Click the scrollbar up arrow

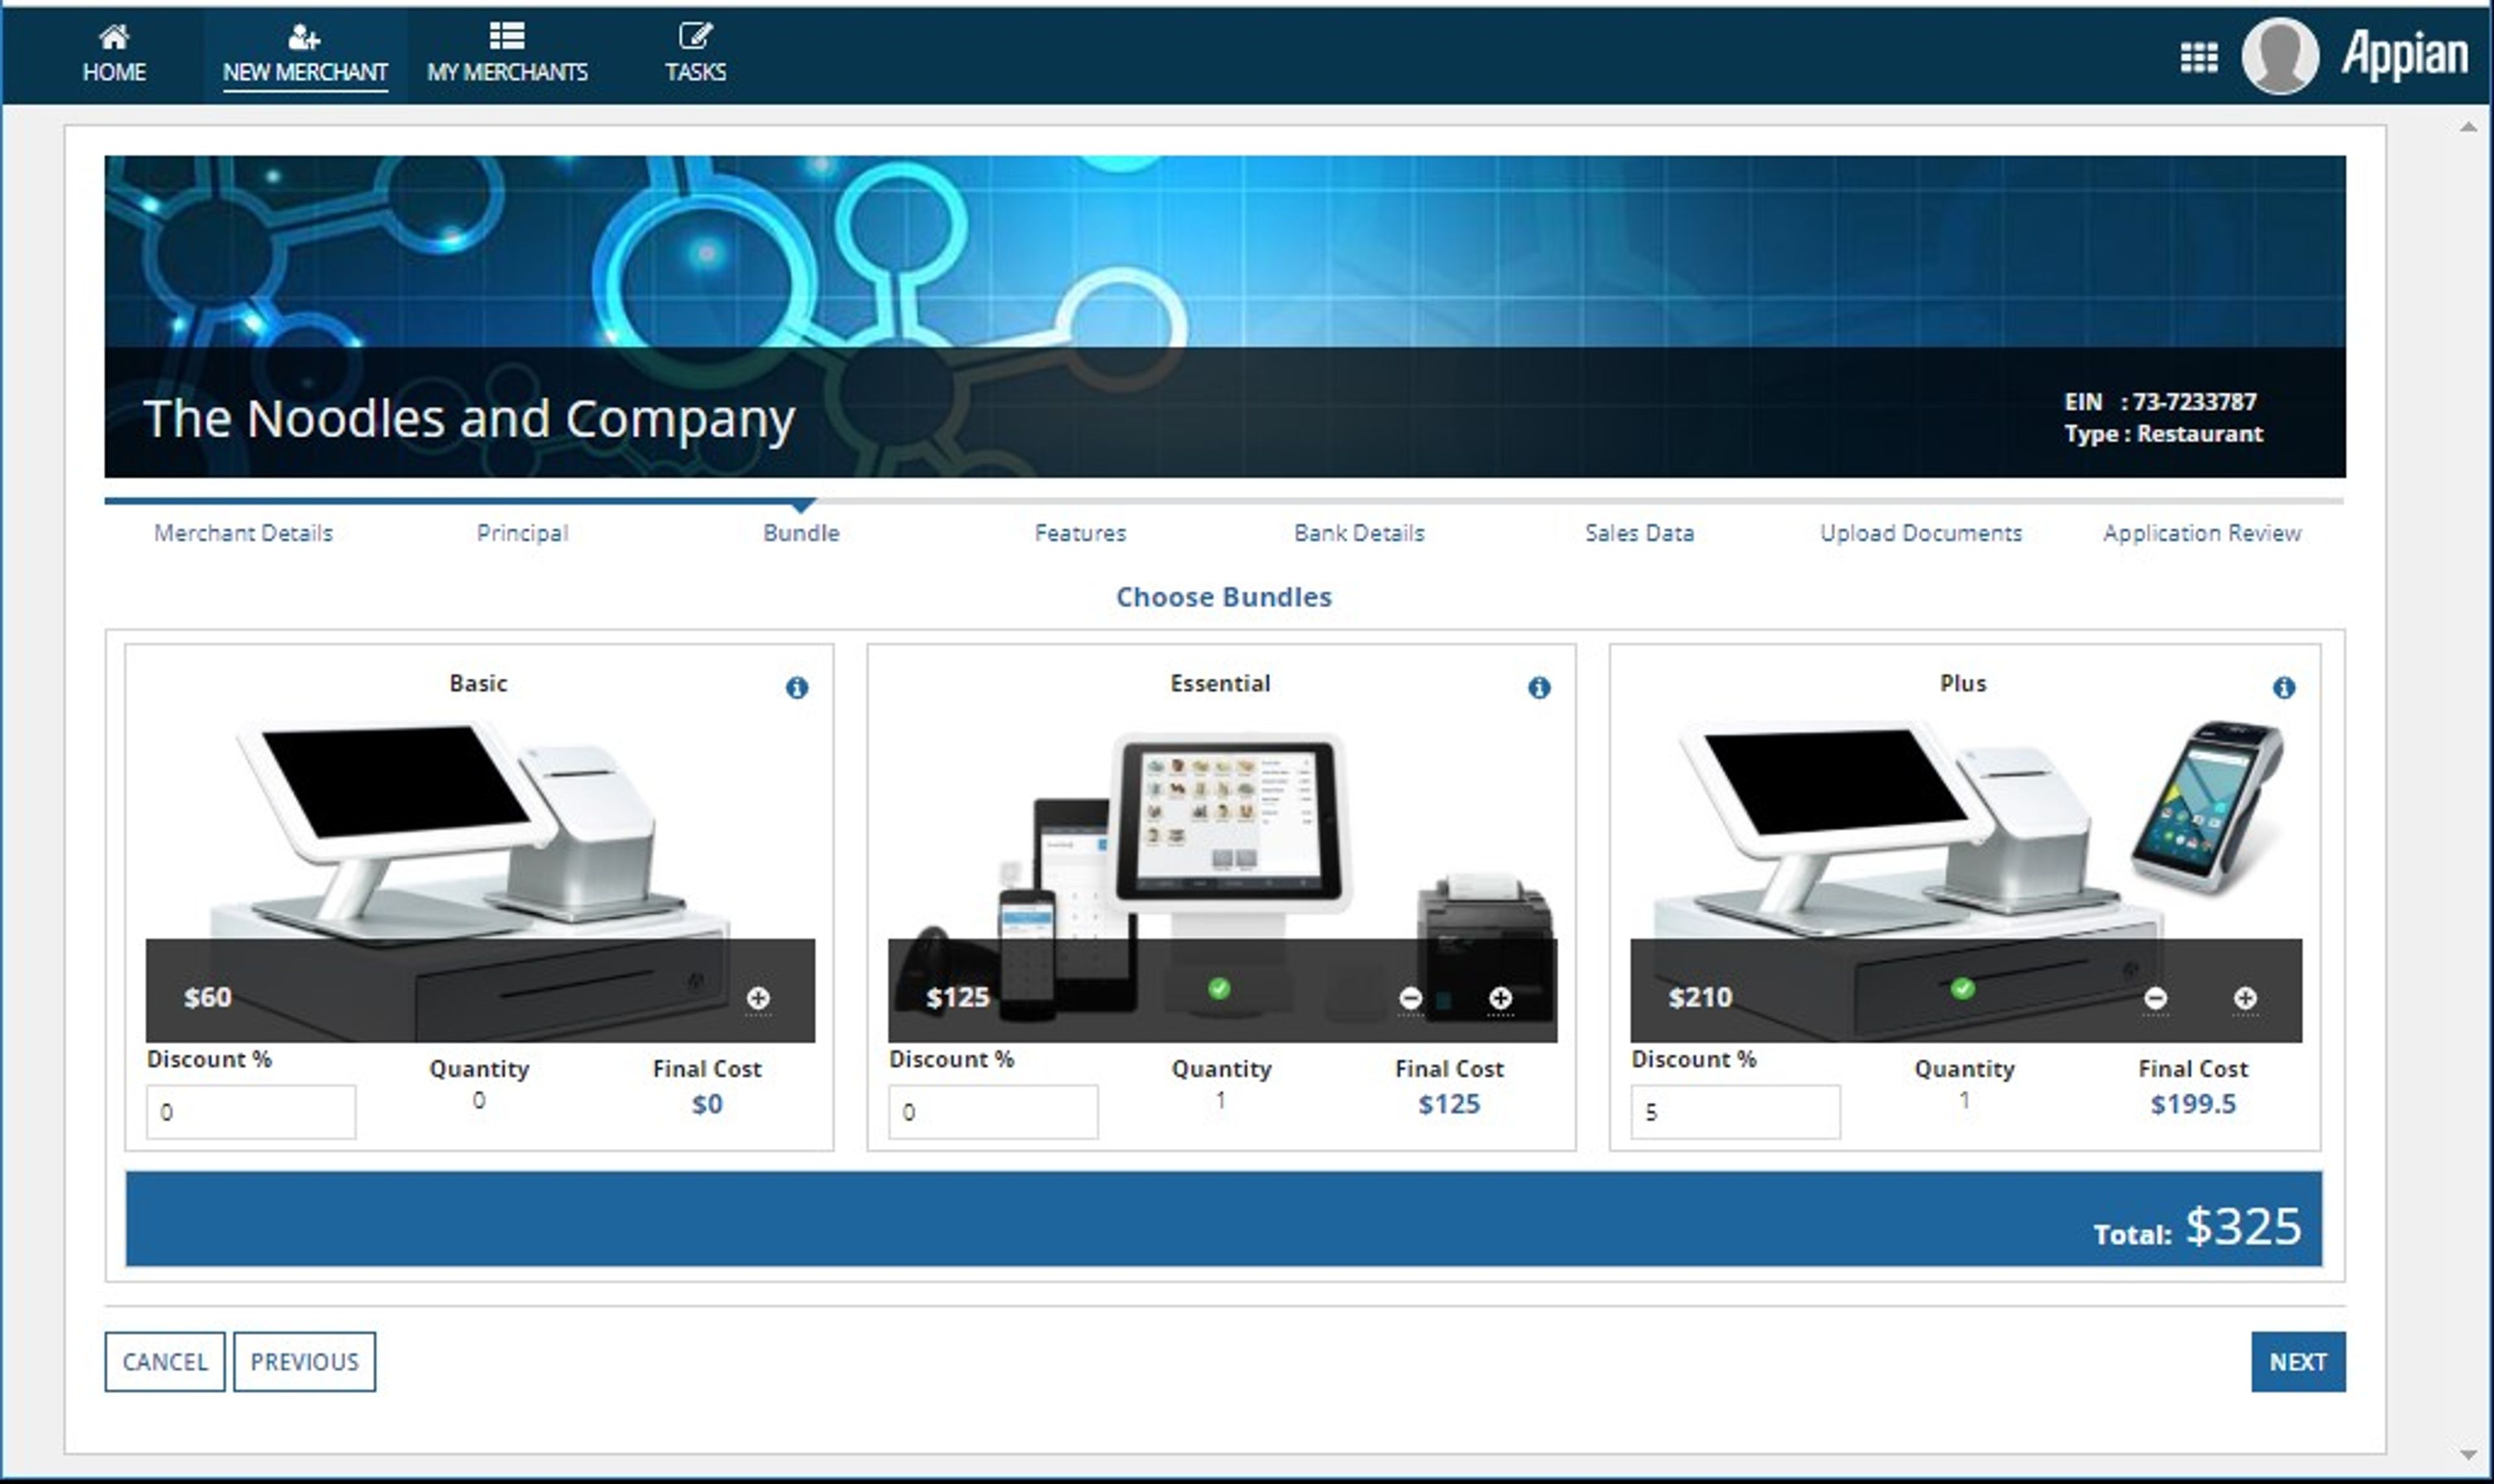(2468, 127)
